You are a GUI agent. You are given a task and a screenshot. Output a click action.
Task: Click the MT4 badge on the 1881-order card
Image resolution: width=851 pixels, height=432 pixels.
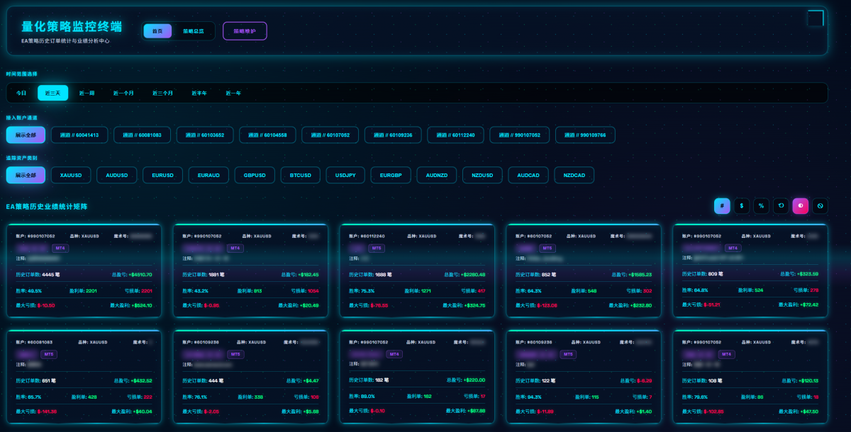(235, 248)
